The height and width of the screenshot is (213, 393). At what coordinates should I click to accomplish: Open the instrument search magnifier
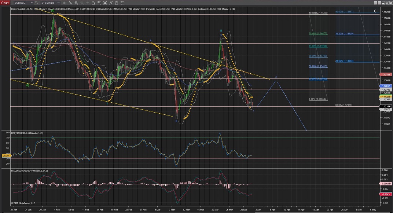pos(36,3)
